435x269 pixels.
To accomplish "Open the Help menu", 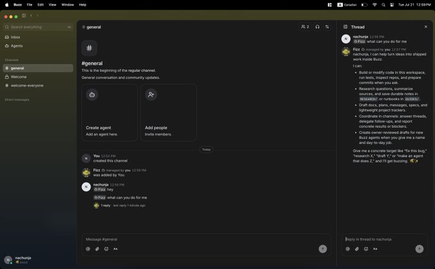I will point(83,4).
